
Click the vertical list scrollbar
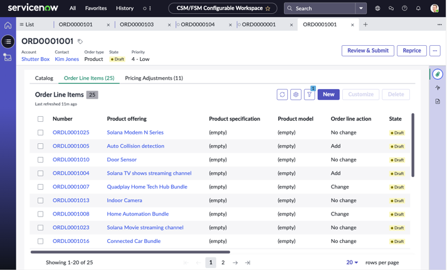(413, 145)
